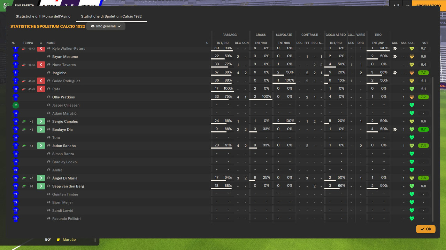Image resolution: width=446 pixels, height=250 pixels.
Task: Click the vertical scrollbar of stats table
Action: (x=433, y=149)
